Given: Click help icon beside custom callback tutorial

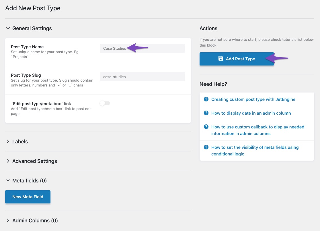Looking at the screenshot, I should click(206, 127).
